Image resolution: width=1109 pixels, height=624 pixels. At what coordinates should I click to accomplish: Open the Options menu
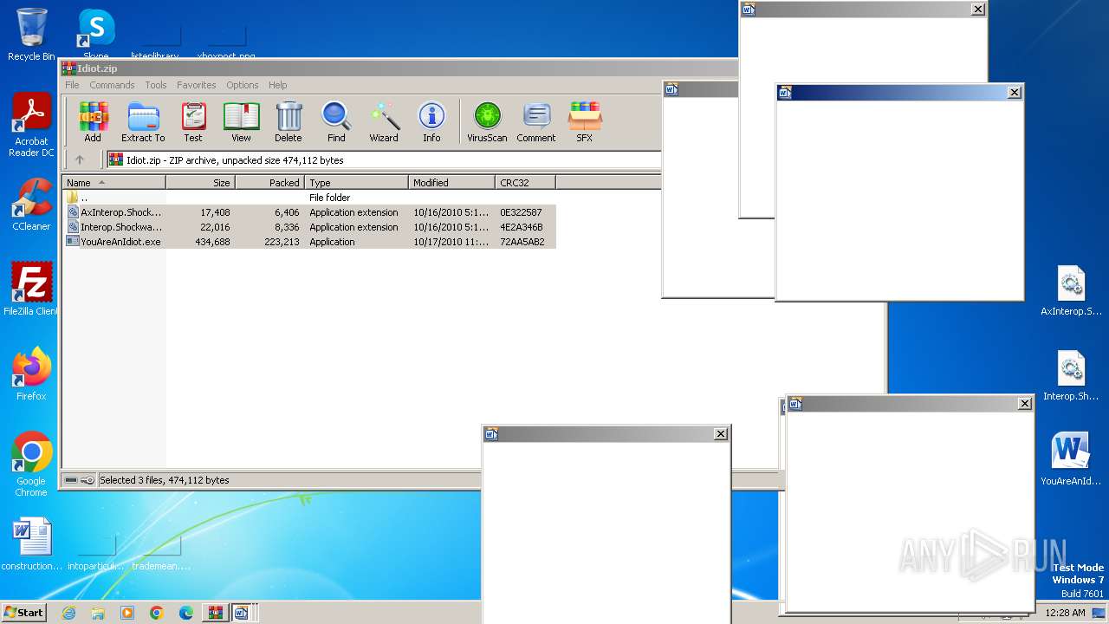tap(243, 85)
